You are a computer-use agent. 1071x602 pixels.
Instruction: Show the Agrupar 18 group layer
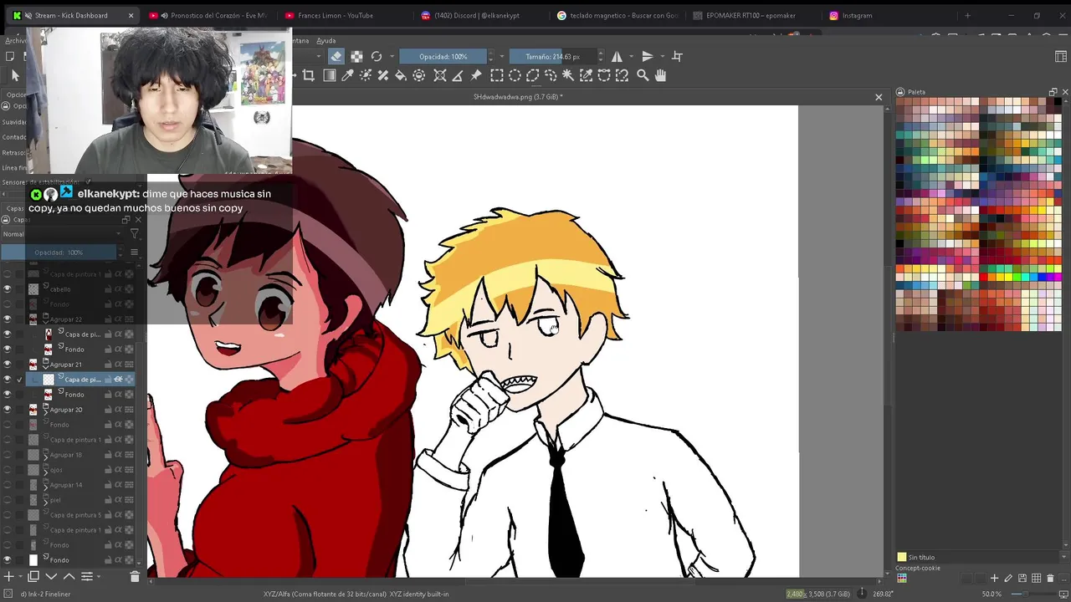8,455
